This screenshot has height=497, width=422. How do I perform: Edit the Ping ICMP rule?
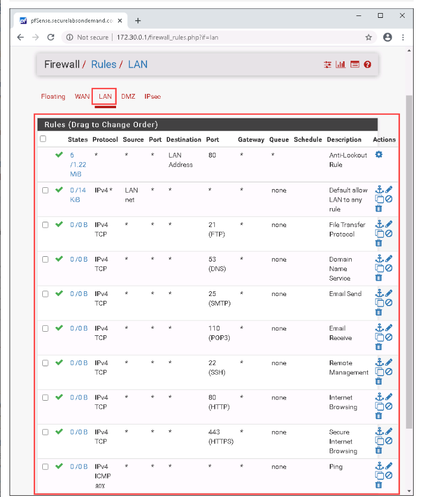pyautogui.click(x=389, y=466)
